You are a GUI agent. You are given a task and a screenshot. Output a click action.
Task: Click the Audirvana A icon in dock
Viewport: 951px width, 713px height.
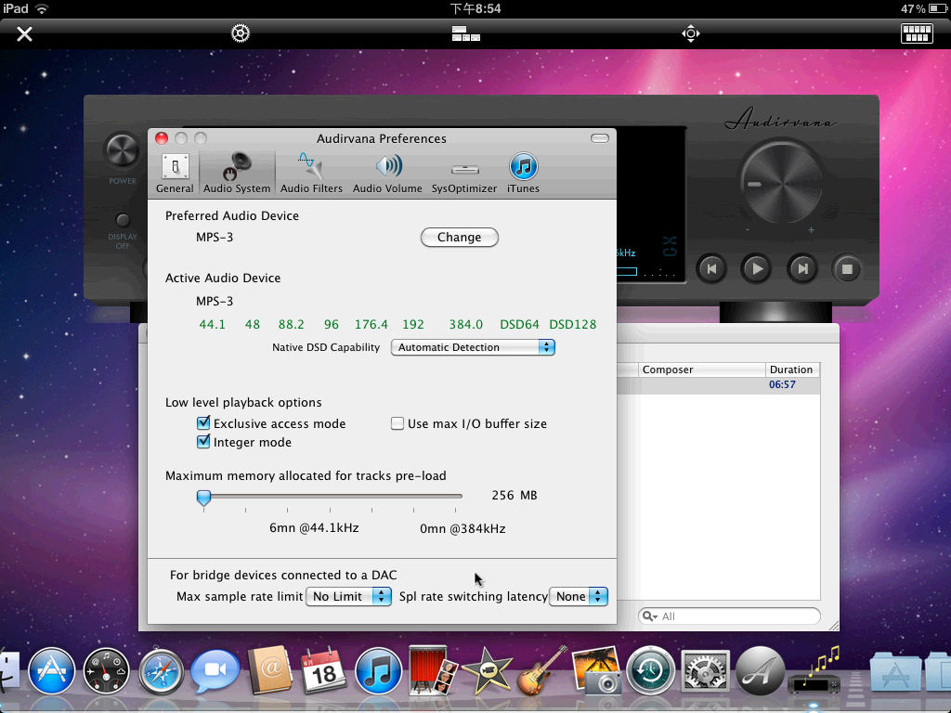click(x=760, y=671)
